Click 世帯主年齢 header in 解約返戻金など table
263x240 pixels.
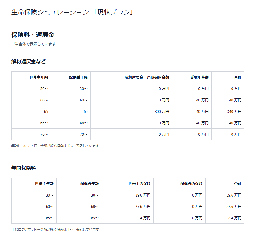pos(39,77)
